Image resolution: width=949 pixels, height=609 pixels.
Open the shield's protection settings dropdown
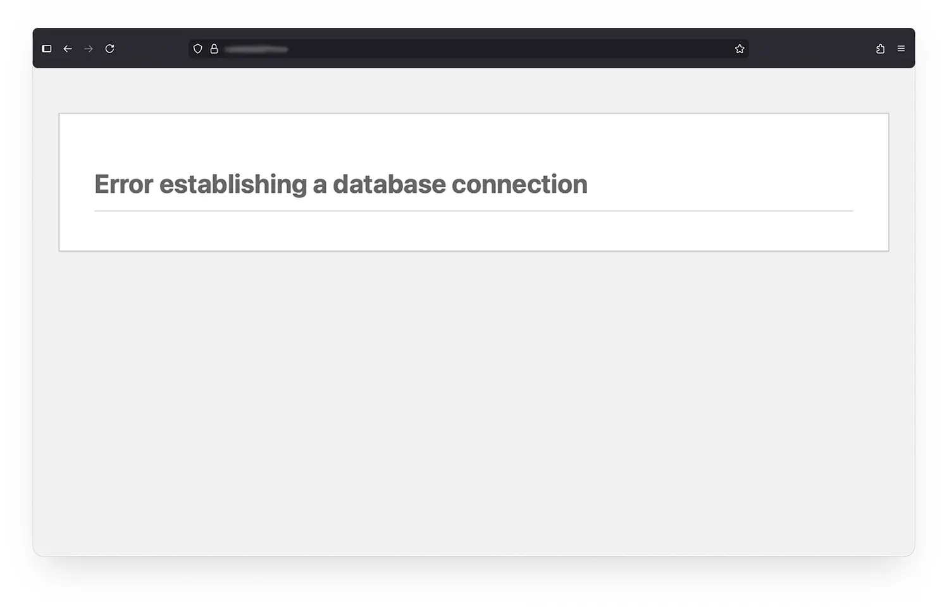[x=198, y=49]
